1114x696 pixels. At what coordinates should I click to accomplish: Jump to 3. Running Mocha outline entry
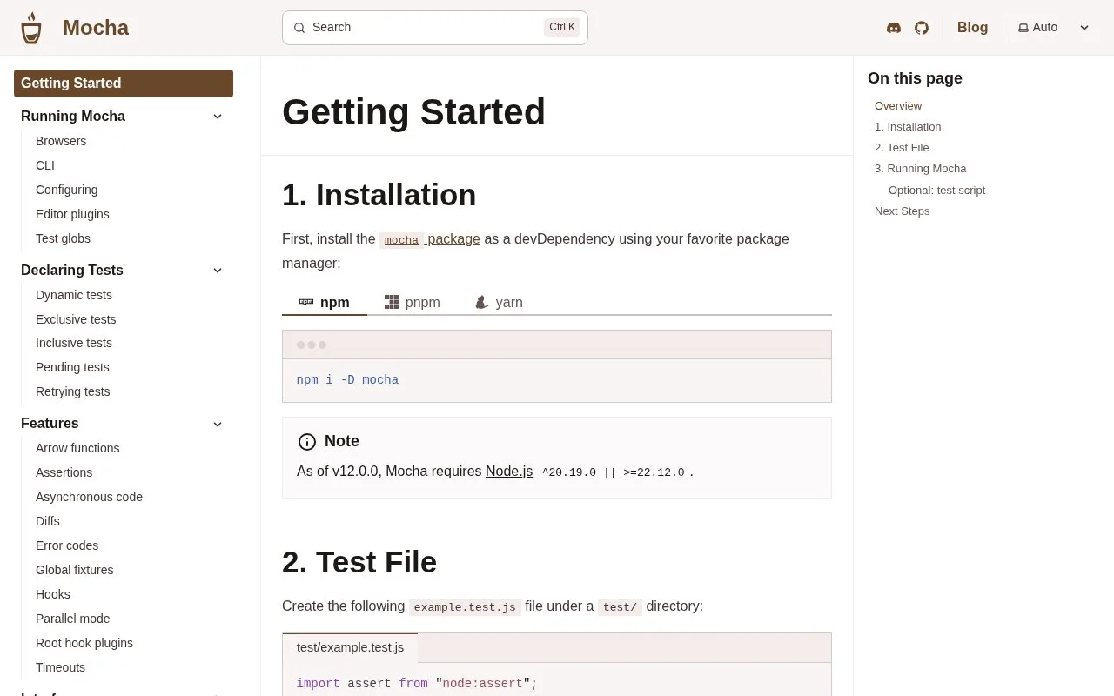click(x=920, y=168)
